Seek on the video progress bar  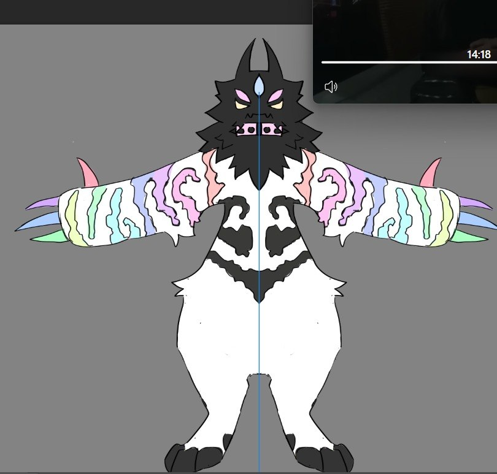(x=409, y=63)
